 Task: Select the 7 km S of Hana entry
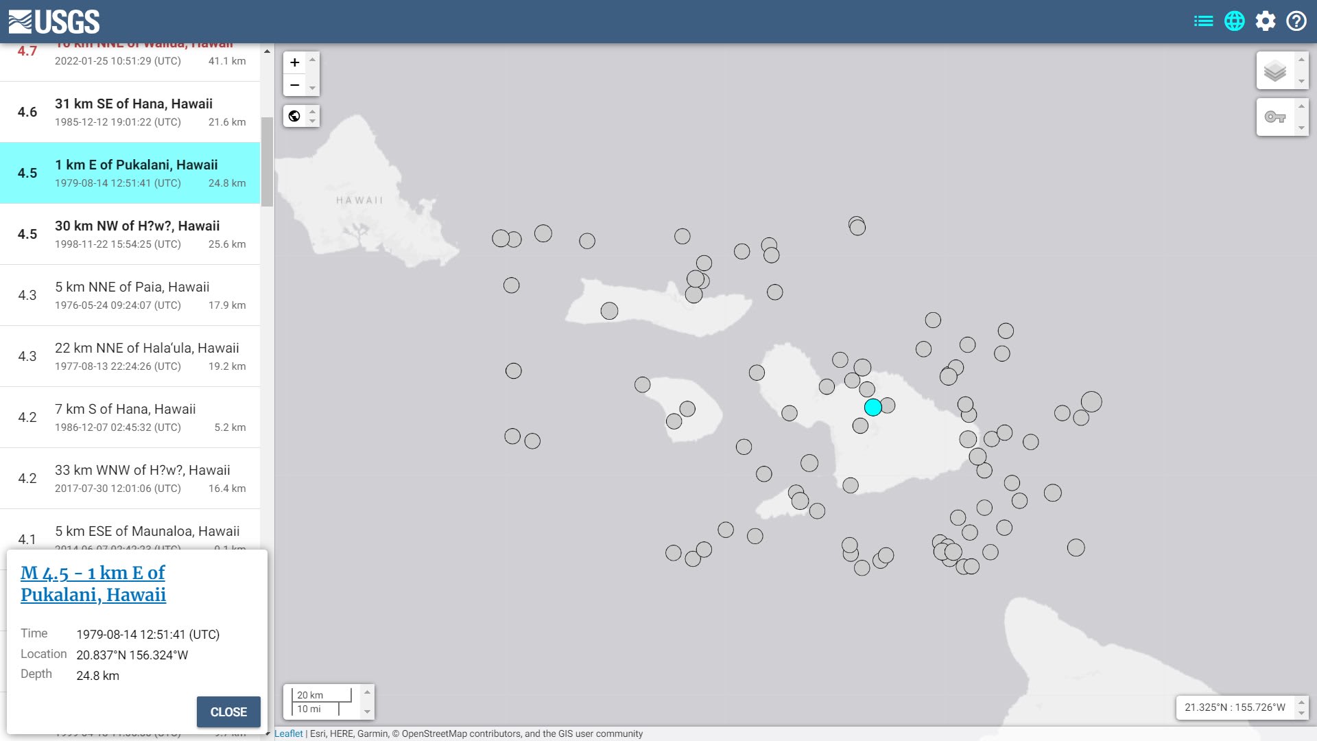pyautogui.click(x=130, y=417)
